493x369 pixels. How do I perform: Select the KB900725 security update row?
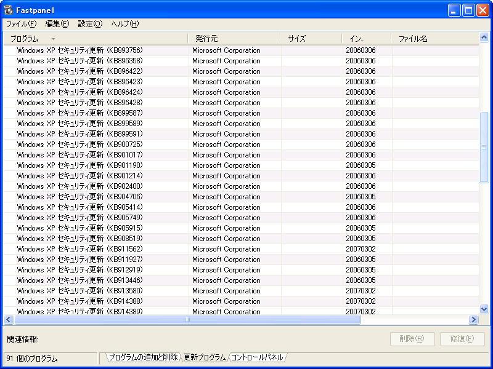241,145
